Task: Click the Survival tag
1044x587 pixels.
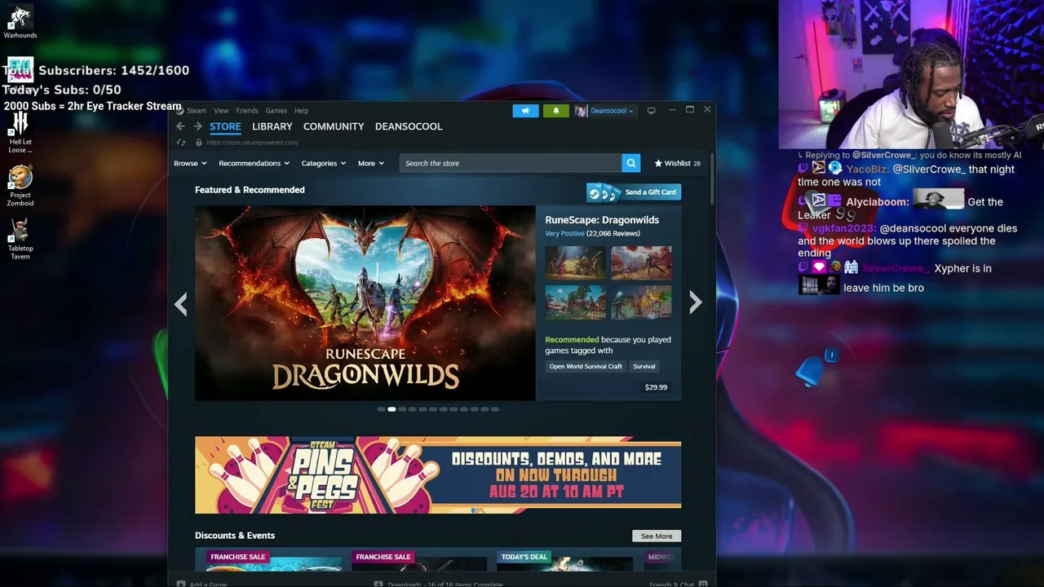Action: 644,367
